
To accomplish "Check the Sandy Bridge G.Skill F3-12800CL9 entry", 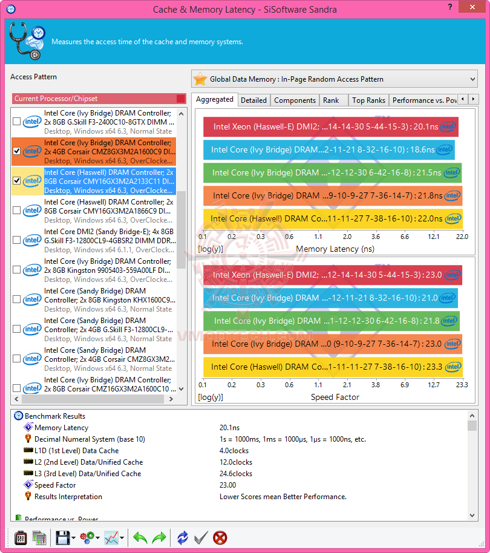I will tap(16, 329).
